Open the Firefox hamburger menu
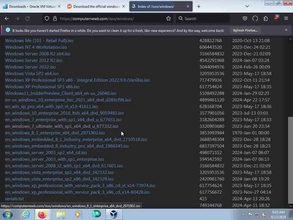The image size is (293, 220). pyautogui.click(x=286, y=19)
